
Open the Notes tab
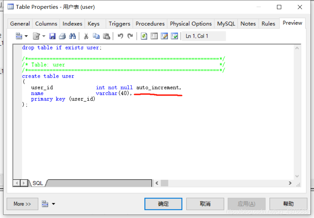(248, 24)
